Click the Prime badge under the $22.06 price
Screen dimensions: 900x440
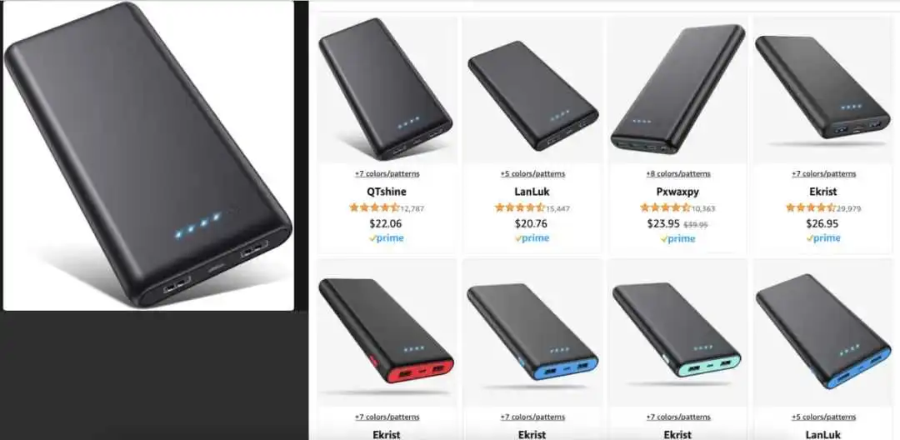coord(387,238)
